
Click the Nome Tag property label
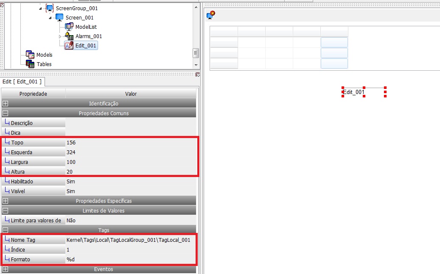point(23,240)
